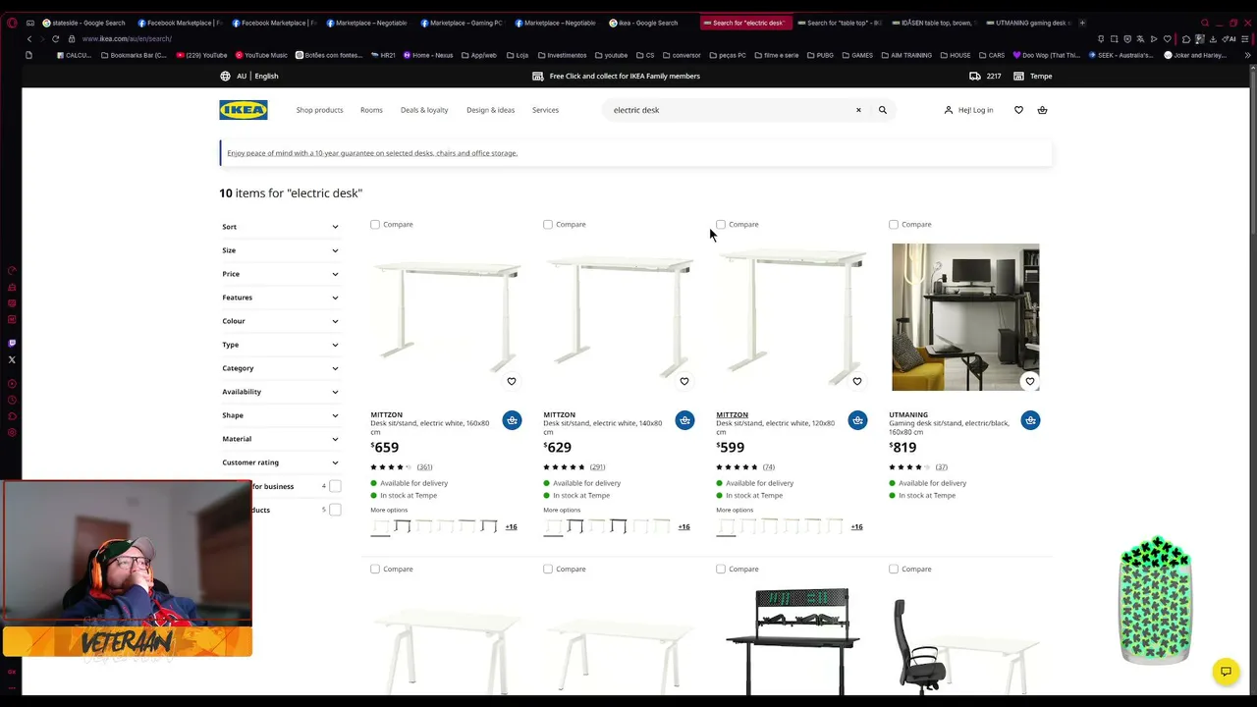The width and height of the screenshot is (1257, 707).
Task: Click the search magnifier icon
Action: (x=883, y=110)
